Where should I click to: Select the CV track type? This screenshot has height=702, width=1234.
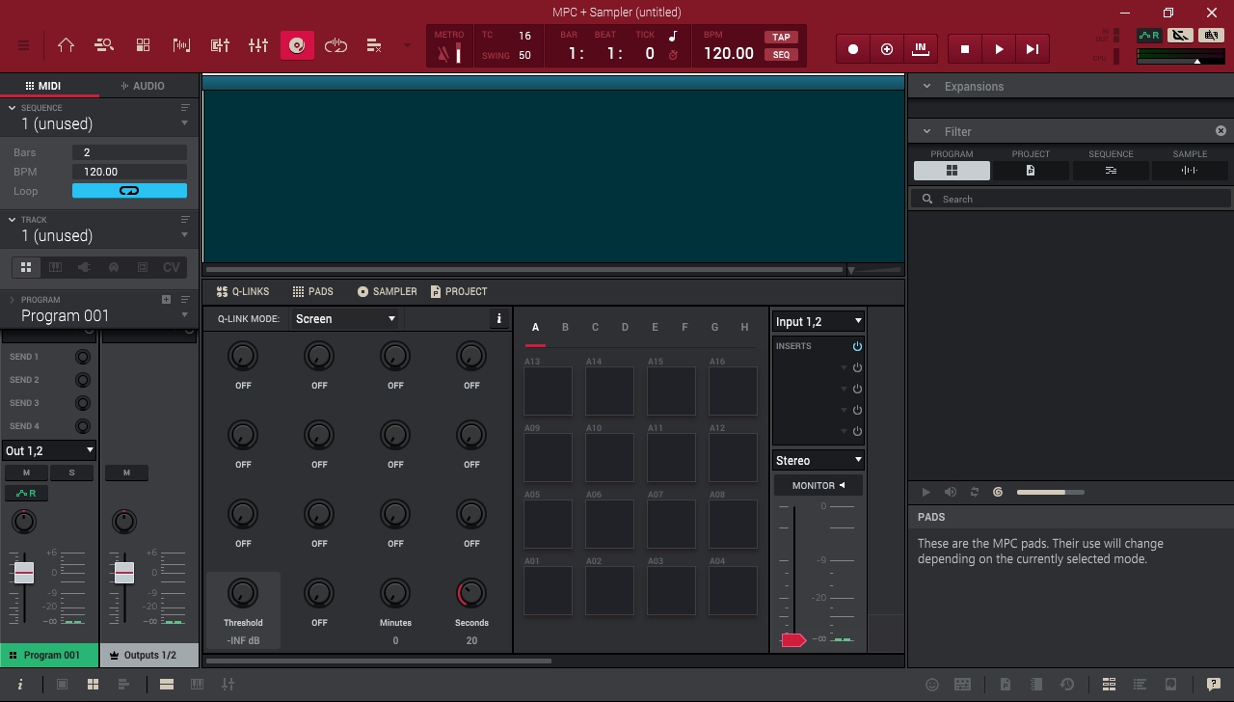(172, 267)
